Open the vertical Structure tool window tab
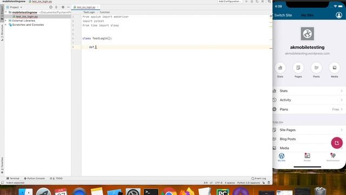The image size is (346, 195). [2, 32]
